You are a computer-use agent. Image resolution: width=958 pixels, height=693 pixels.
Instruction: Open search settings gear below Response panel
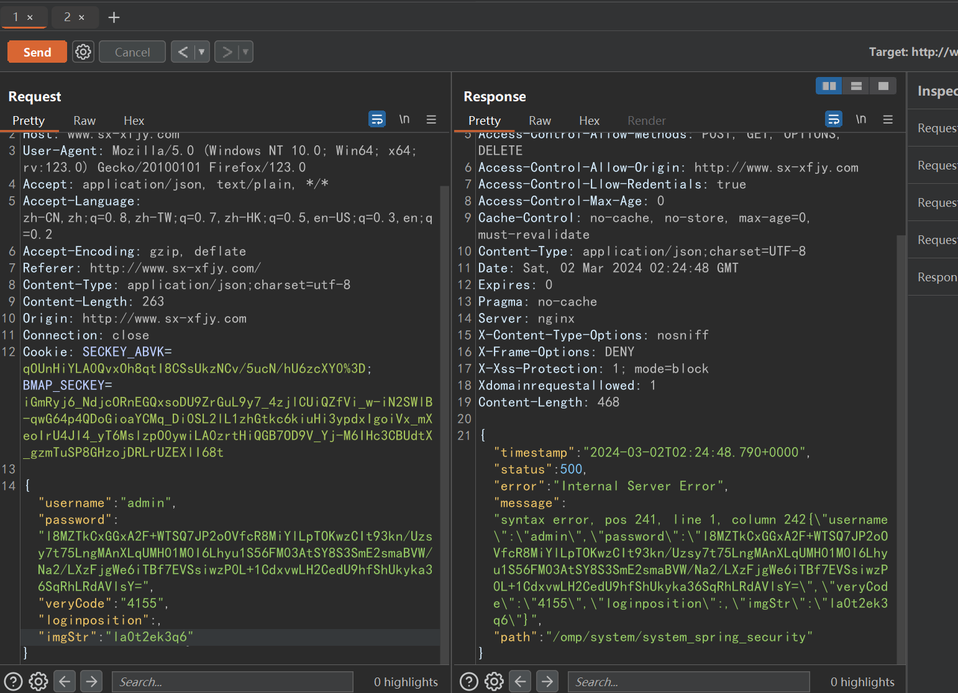point(495,681)
